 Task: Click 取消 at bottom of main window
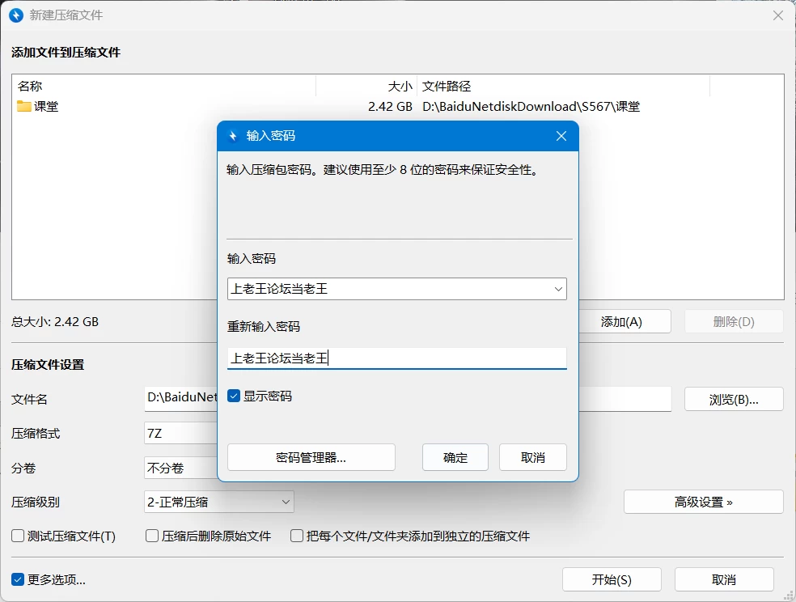click(724, 579)
